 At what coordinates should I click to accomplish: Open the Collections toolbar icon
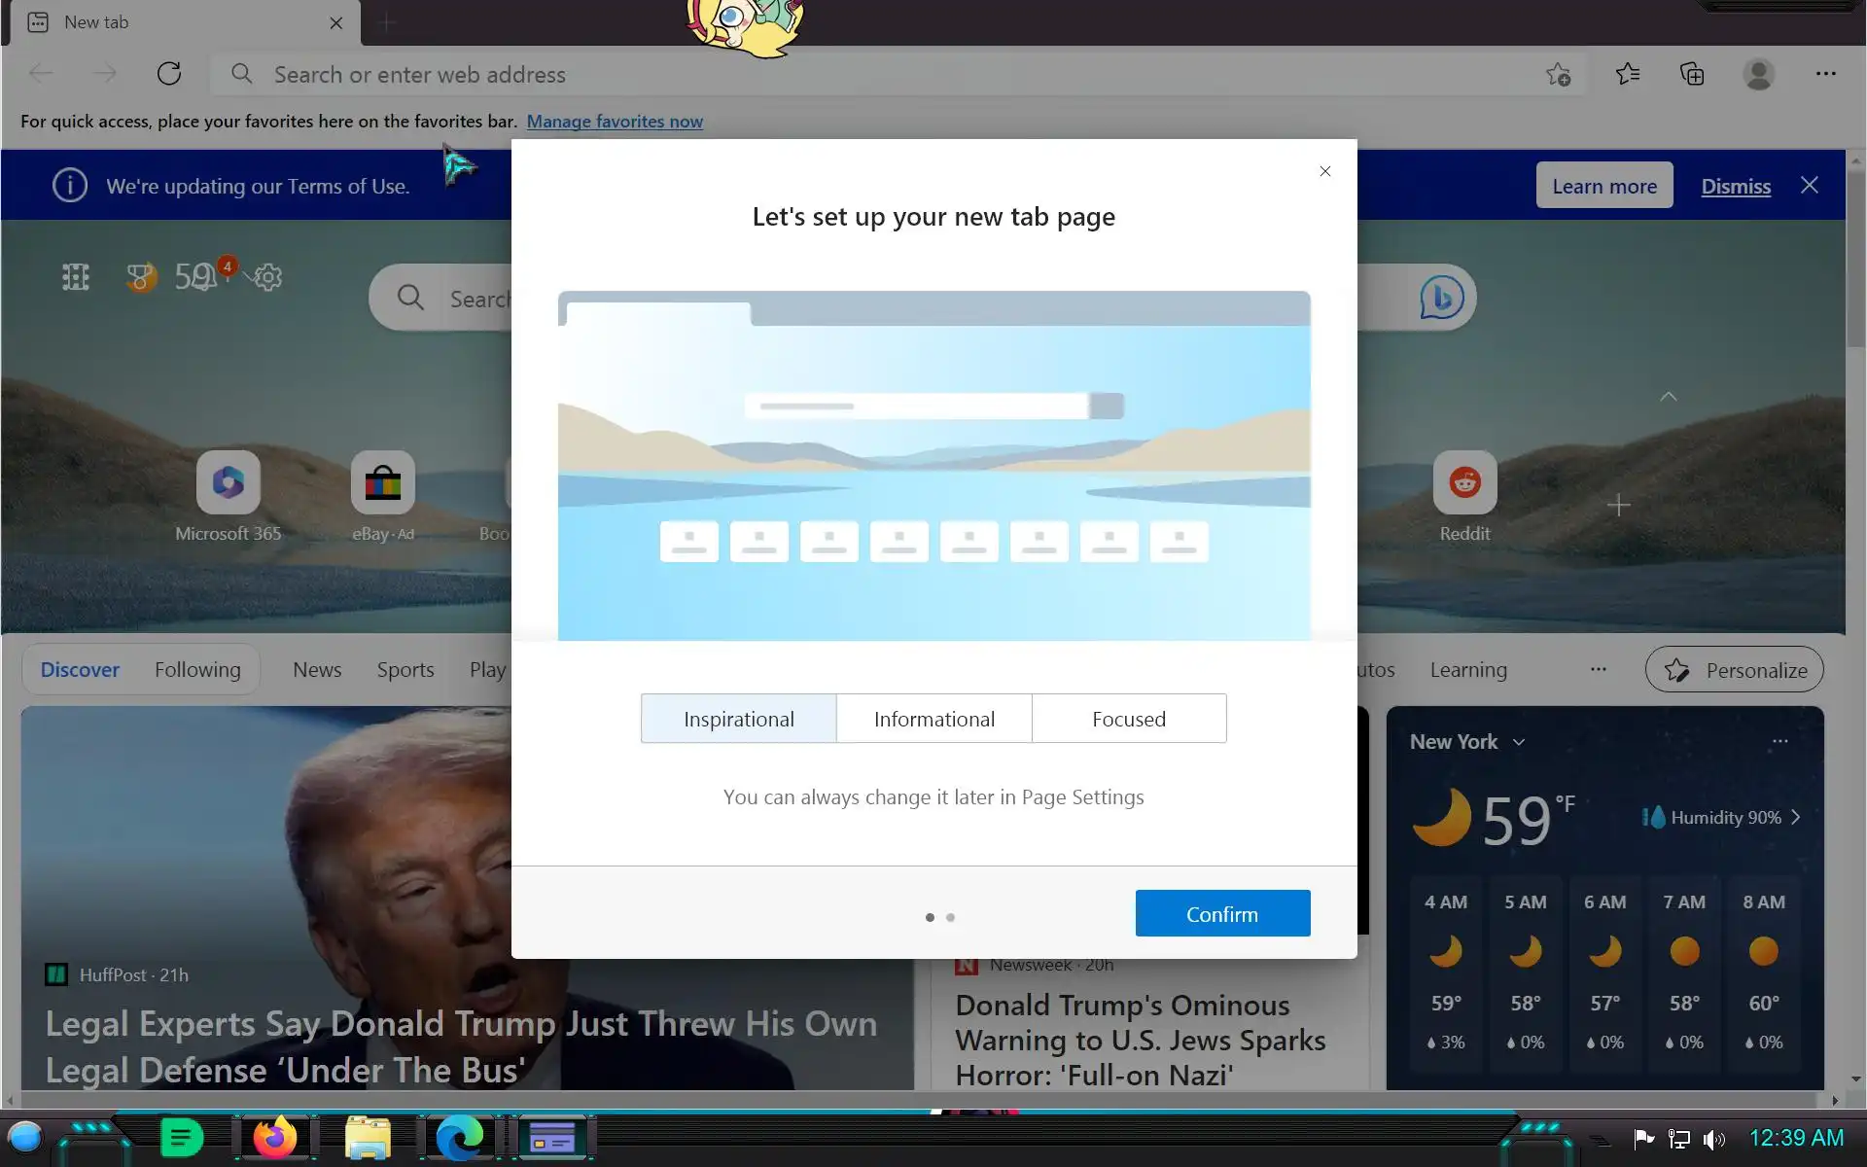coord(1692,74)
